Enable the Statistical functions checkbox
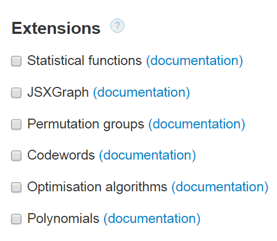 [x=16, y=61]
